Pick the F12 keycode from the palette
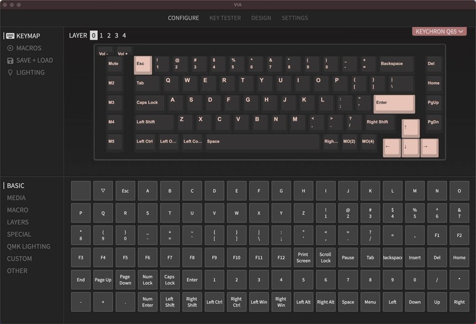The image size is (476, 324). tap(281, 257)
